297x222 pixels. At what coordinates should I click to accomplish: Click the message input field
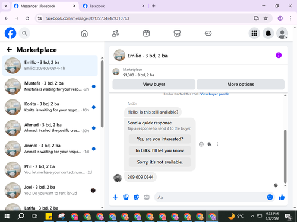point(211,197)
